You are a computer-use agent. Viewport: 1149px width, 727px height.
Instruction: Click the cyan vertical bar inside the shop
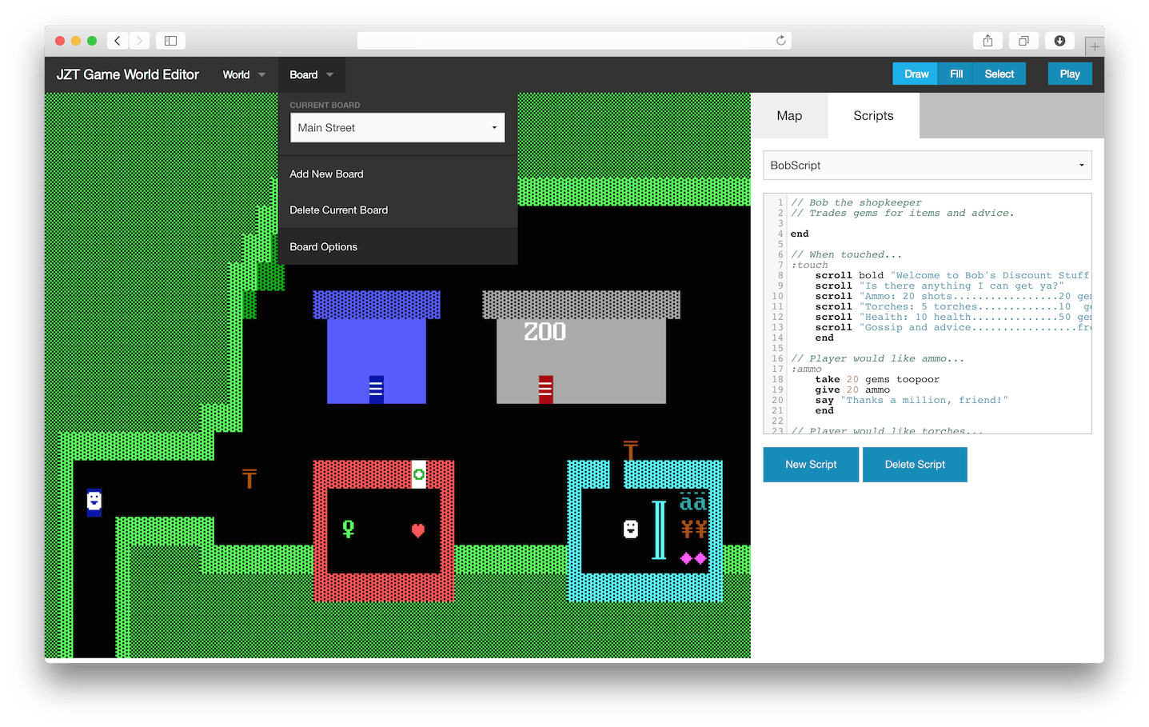pyautogui.click(x=659, y=529)
